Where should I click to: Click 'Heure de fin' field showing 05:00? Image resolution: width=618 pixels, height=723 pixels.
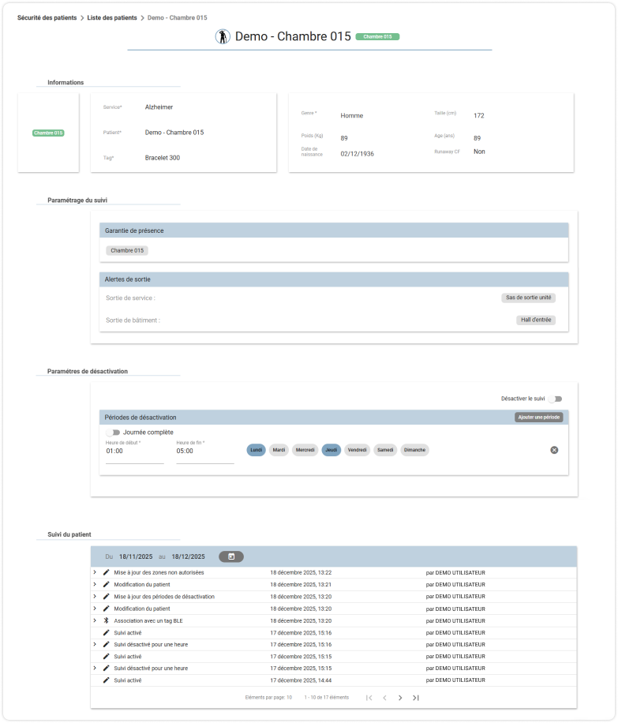coord(205,451)
